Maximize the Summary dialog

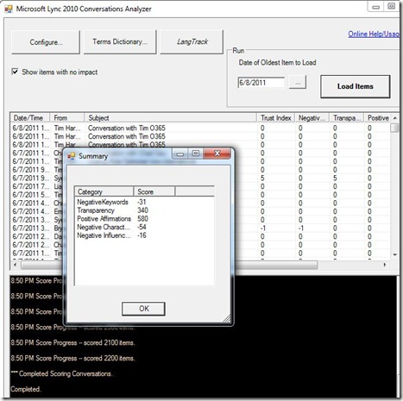point(196,154)
